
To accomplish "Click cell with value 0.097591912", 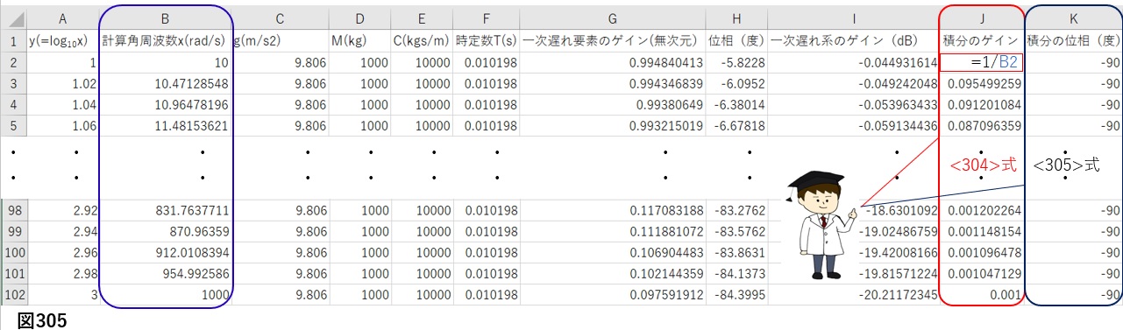I will coord(613,295).
